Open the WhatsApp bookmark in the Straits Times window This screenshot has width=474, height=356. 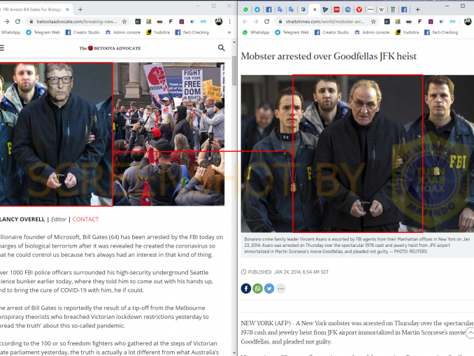point(256,32)
